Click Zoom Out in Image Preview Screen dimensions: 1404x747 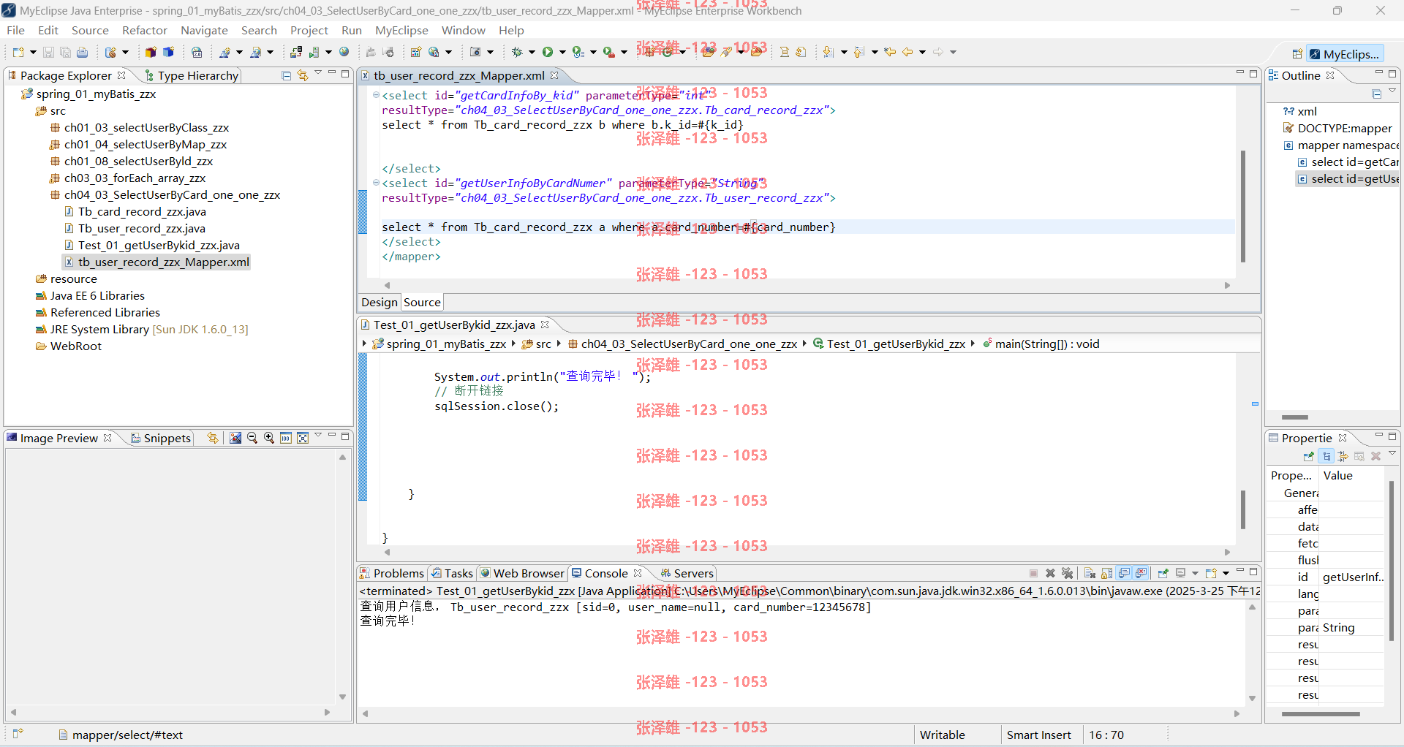(252, 438)
